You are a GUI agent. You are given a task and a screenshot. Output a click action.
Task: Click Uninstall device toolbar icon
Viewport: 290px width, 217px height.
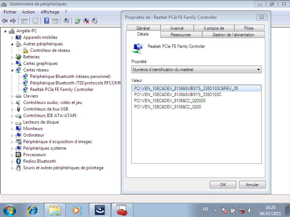pyautogui.click(x=86, y=21)
